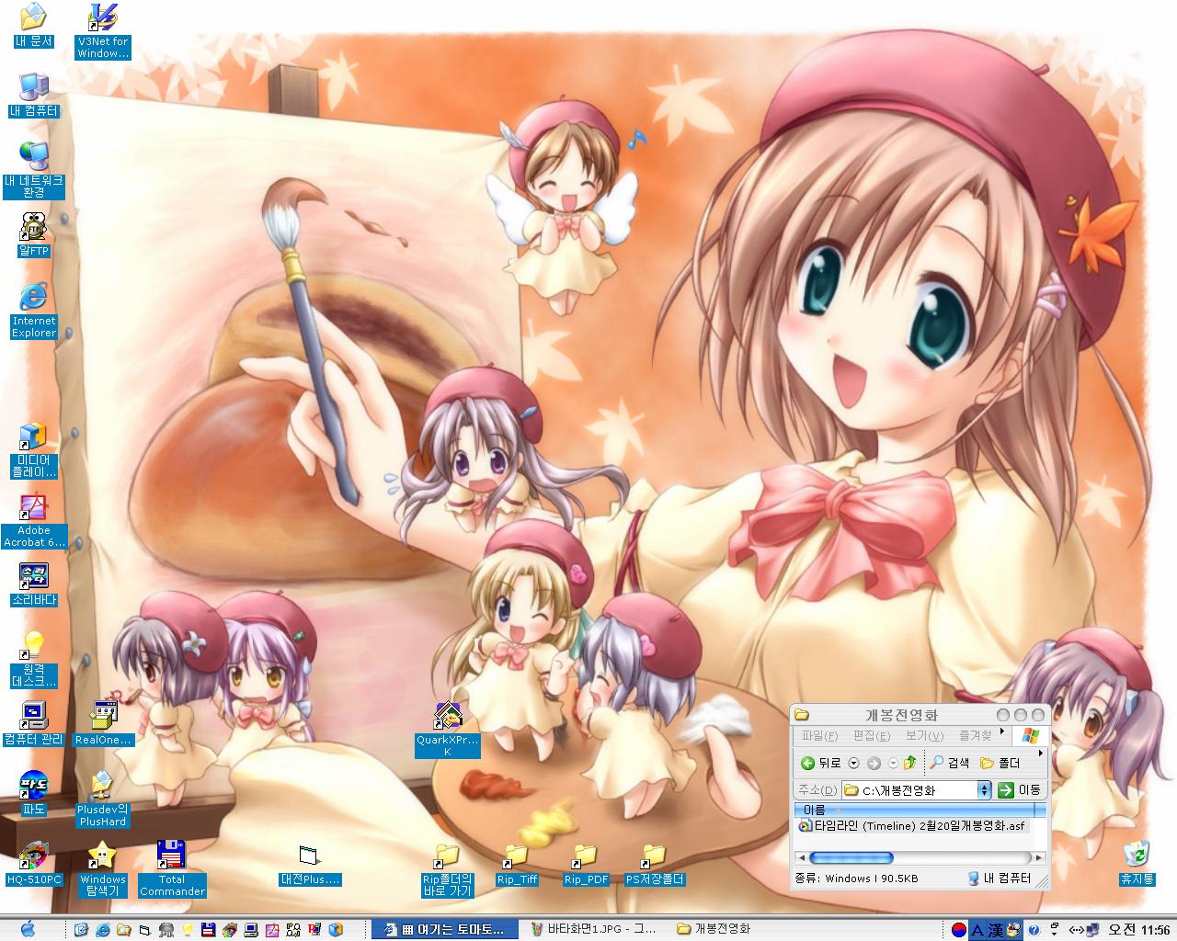The height and width of the screenshot is (941, 1177).
Task: Open the 휴지통 recycle bin icon
Action: tap(1137, 855)
